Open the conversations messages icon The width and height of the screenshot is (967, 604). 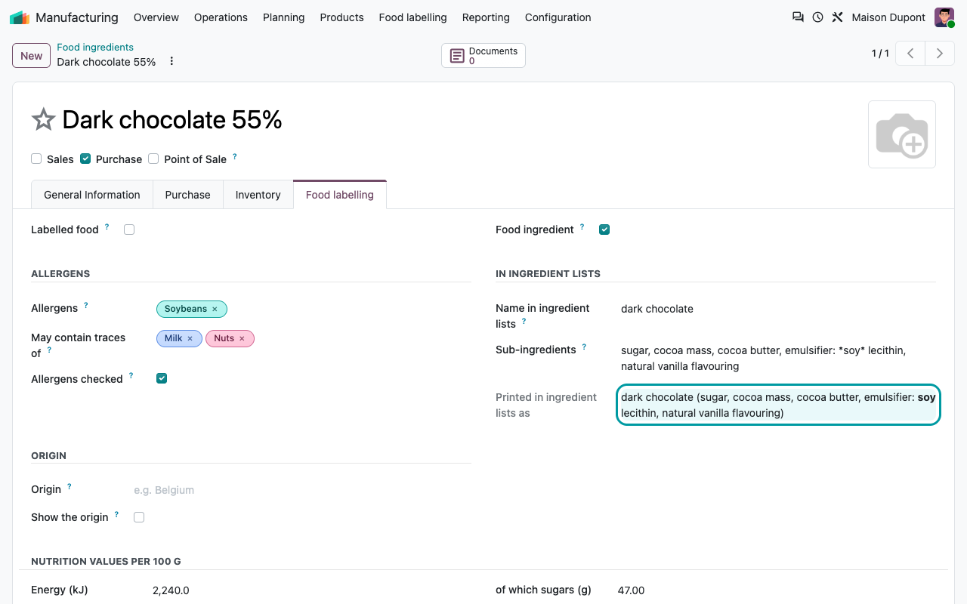pyautogui.click(x=798, y=17)
